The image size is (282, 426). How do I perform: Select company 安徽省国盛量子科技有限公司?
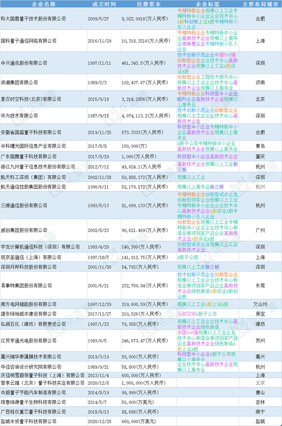pyautogui.click(x=31, y=132)
